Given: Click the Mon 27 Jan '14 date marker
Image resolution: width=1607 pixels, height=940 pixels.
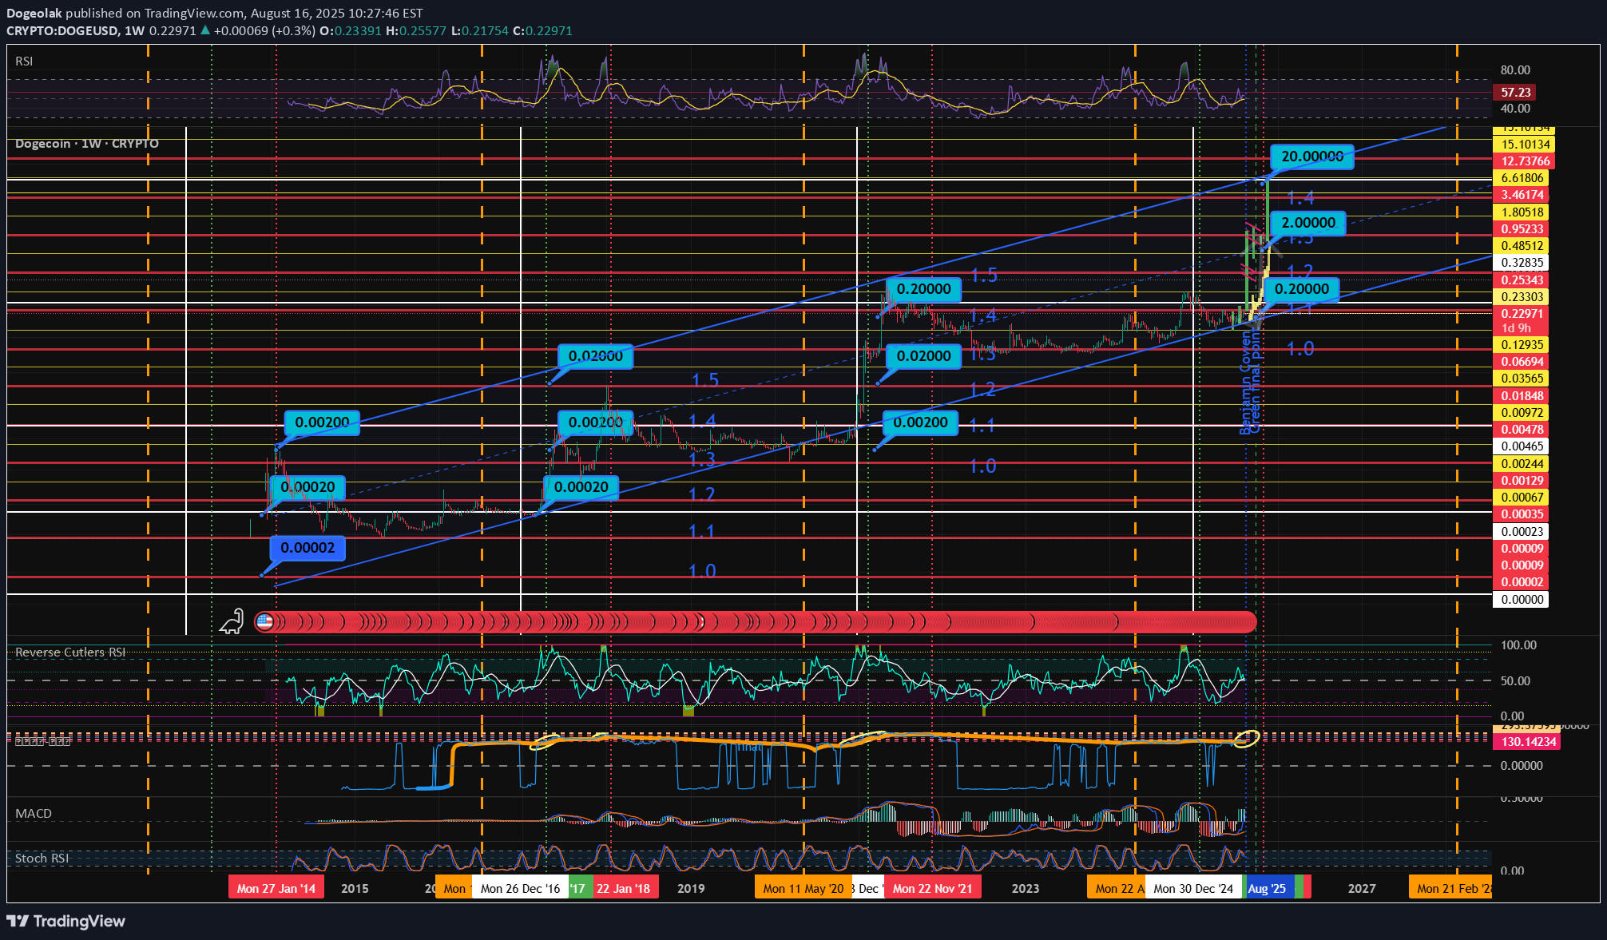Looking at the screenshot, I should pos(276,888).
